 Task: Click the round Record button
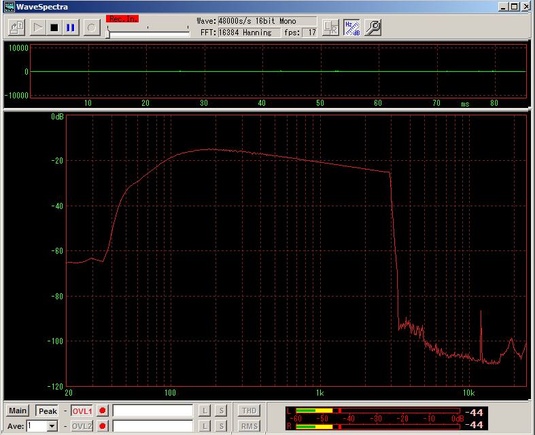click(92, 28)
